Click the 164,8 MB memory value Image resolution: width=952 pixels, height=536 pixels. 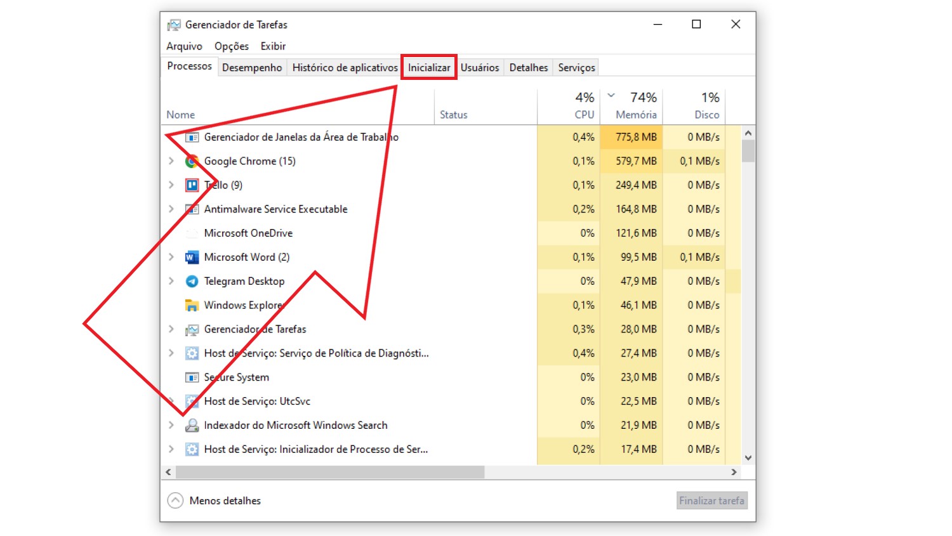[x=636, y=209]
